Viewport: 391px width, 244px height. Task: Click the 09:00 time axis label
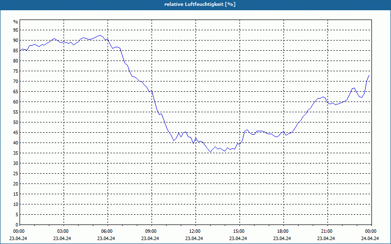click(152, 231)
